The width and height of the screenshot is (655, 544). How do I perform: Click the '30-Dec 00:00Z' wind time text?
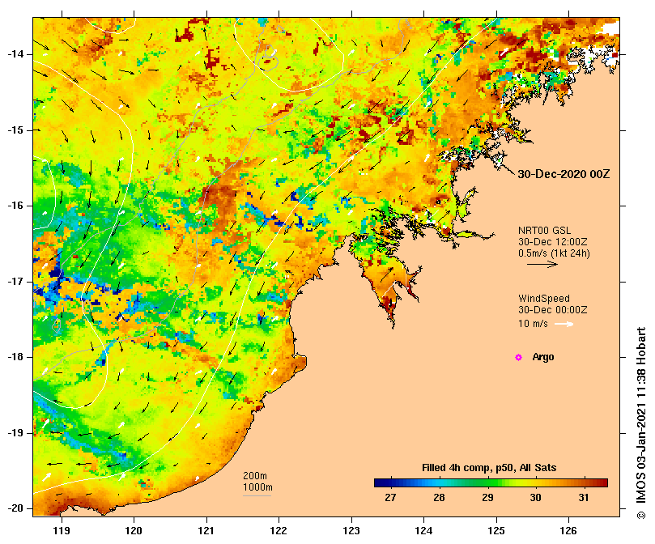tap(553, 310)
